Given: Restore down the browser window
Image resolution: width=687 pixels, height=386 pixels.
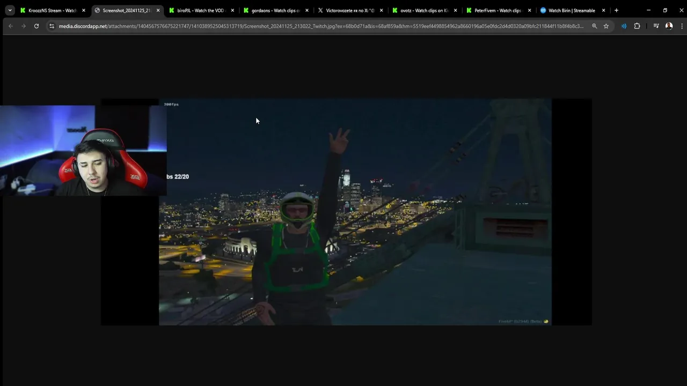Looking at the screenshot, I should click(x=665, y=10).
